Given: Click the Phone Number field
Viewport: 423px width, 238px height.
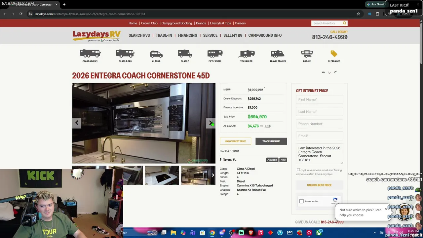Looking at the screenshot, I should (x=319, y=124).
